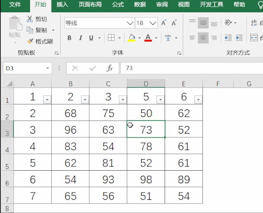
Task: Align text left
Action: point(192,38)
